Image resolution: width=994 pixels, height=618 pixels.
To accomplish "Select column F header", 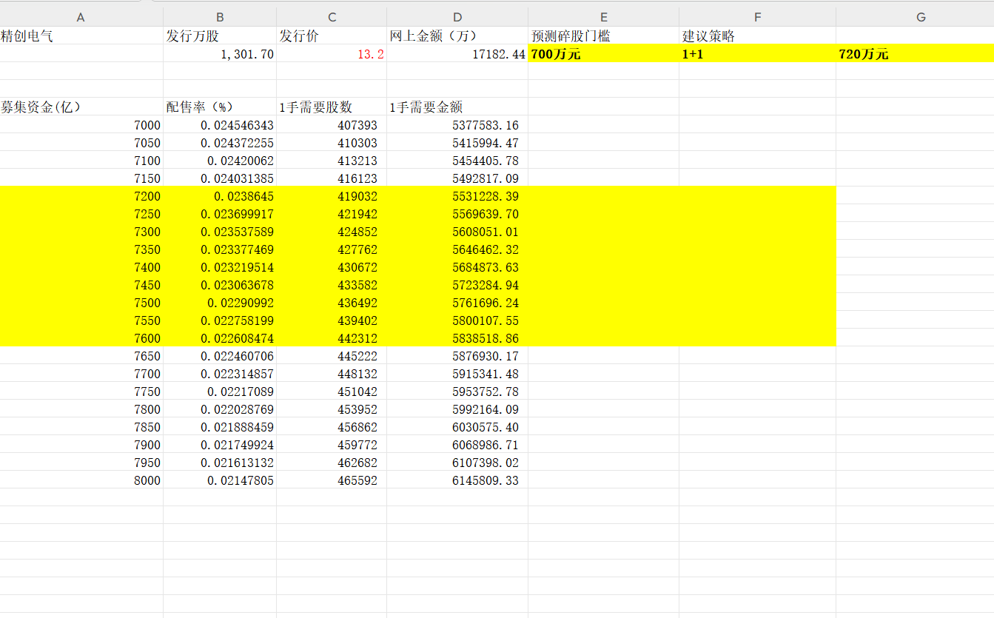I will click(x=758, y=17).
